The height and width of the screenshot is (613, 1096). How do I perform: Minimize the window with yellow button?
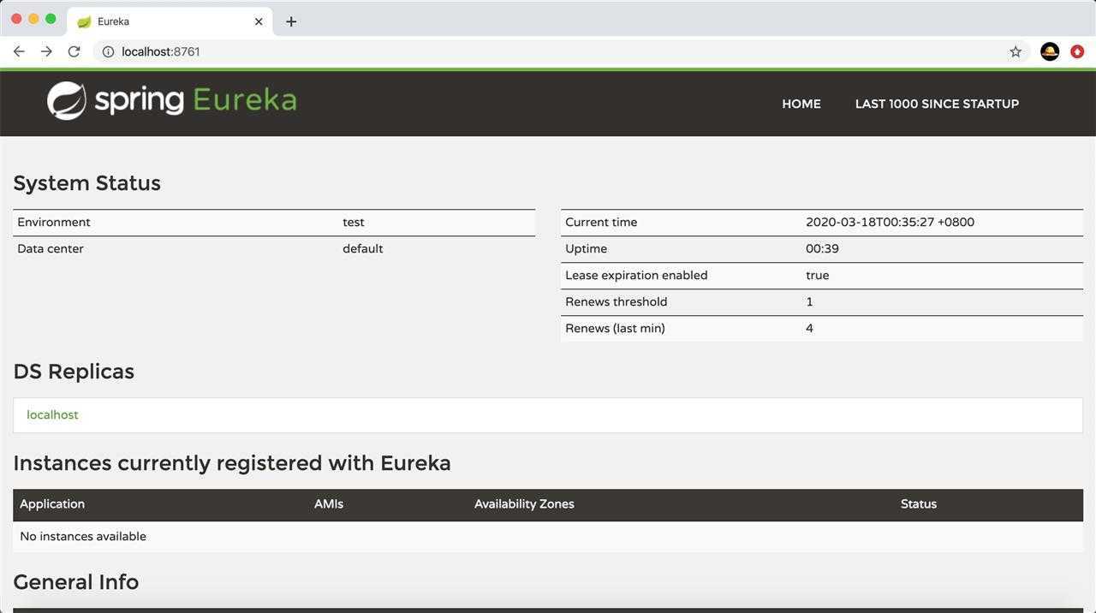(x=33, y=19)
